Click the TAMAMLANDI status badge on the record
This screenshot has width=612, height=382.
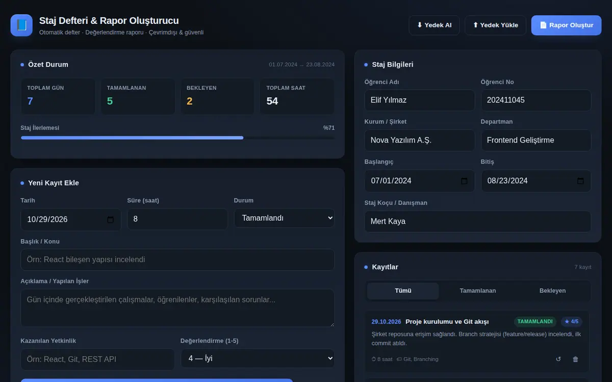click(x=535, y=321)
